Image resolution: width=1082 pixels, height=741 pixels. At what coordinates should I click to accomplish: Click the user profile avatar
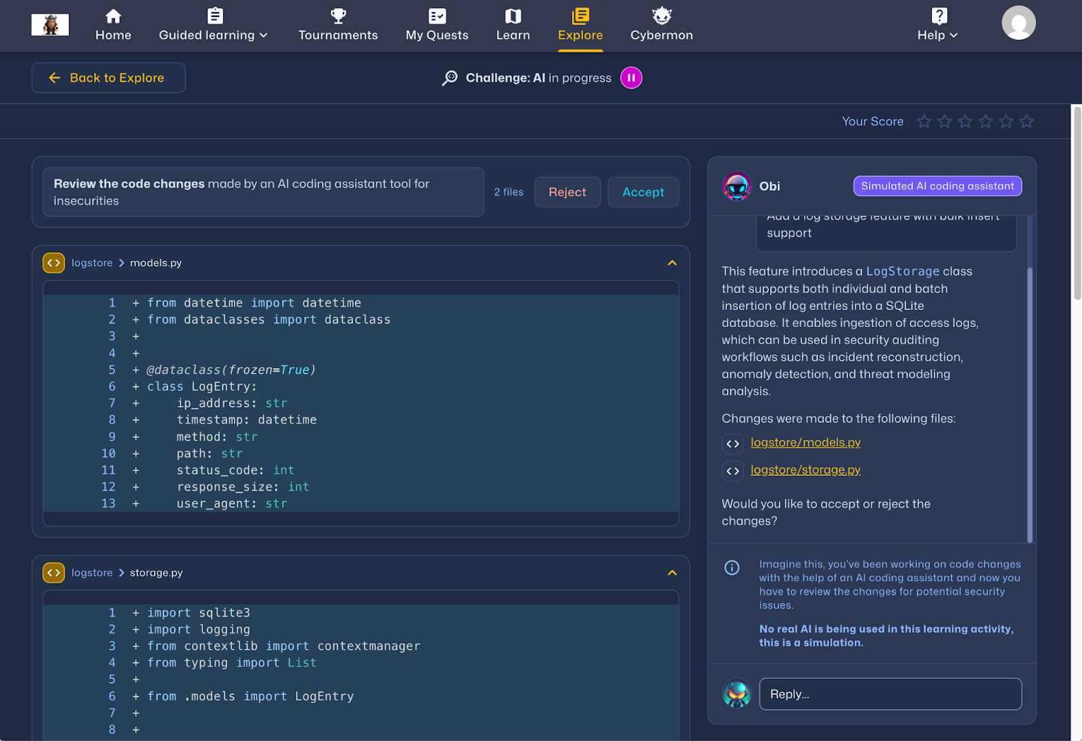(x=1018, y=23)
